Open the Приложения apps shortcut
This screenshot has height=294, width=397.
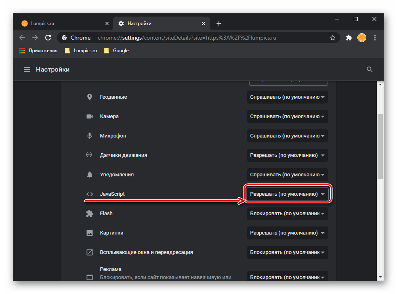tap(38, 51)
